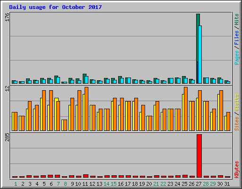
Task: Click the "285" axis label of KBytes chart
Action: tap(7, 137)
